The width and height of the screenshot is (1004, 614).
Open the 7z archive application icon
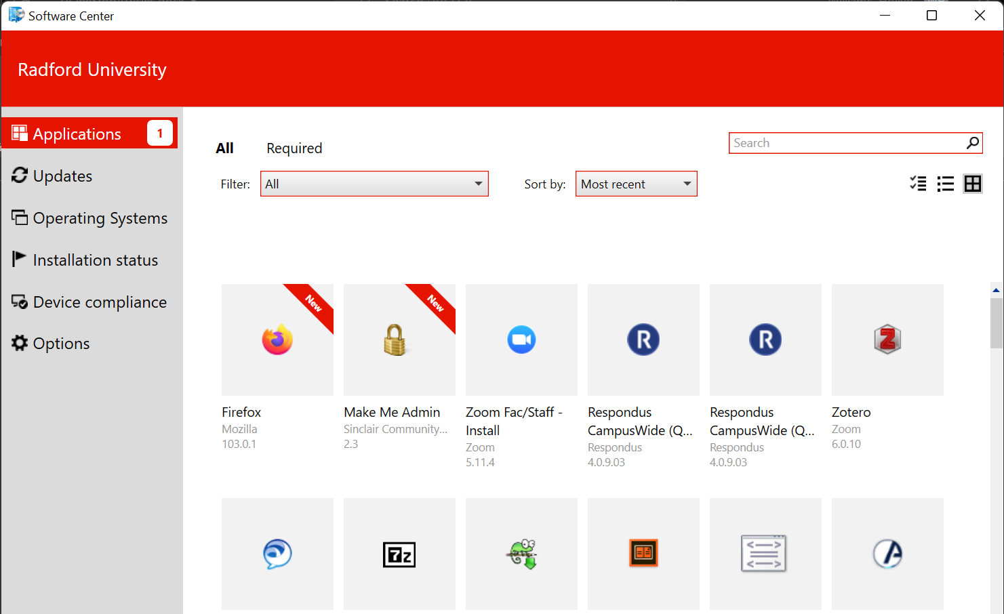[x=399, y=554]
